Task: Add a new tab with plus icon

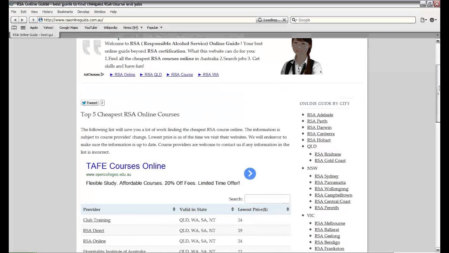Action: (437, 35)
